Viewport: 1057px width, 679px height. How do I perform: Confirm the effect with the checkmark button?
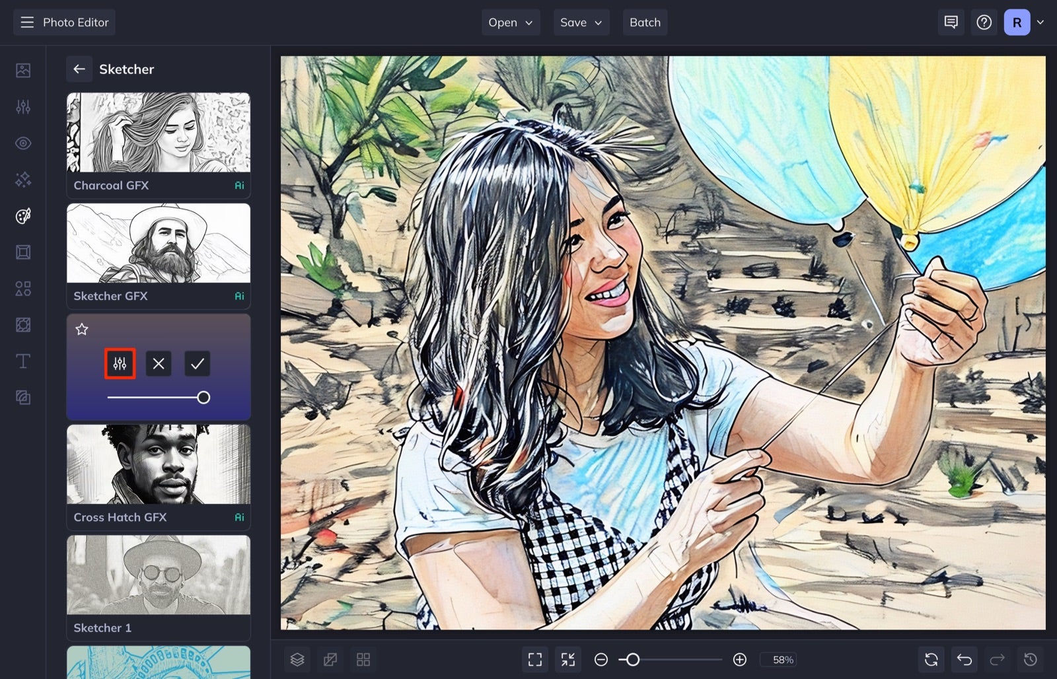pos(197,363)
